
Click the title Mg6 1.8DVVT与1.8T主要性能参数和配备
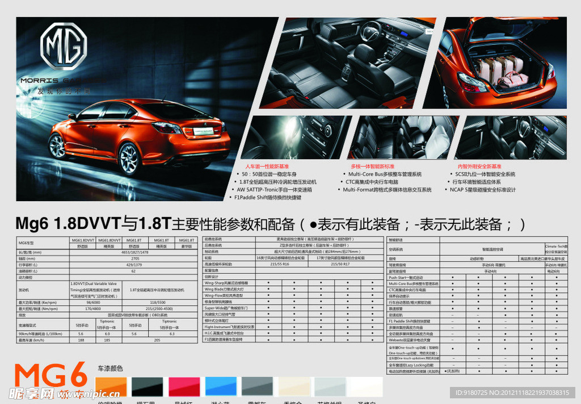click(155, 224)
